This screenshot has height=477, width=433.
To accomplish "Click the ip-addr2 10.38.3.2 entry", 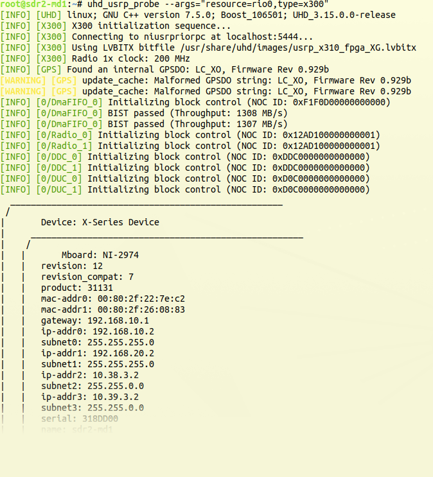I will coord(89,375).
